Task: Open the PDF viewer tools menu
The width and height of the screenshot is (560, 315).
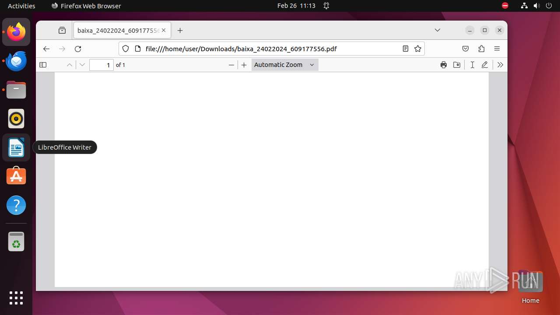Action: pyautogui.click(x=500, y=65)
